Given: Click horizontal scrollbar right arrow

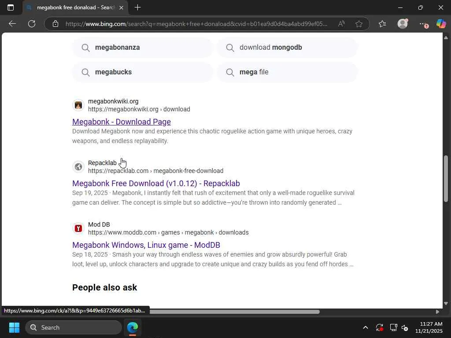Looking at the screenshot, I should point(437,312).
